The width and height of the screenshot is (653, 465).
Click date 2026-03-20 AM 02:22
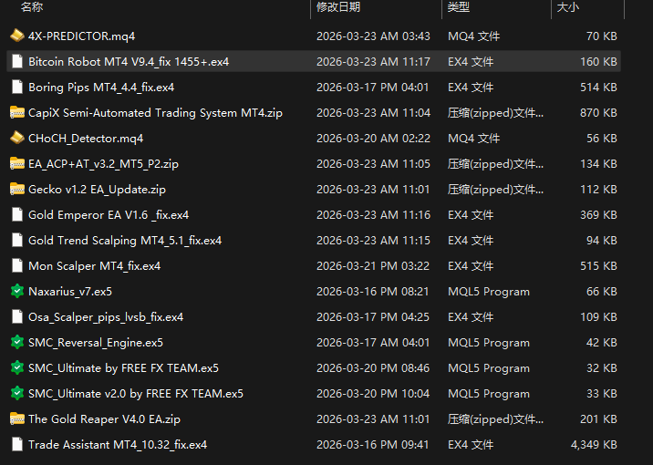point(373,139)
